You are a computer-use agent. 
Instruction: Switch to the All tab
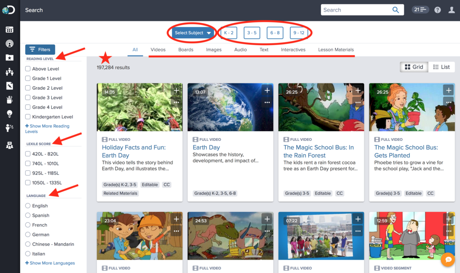(x=135, y=50)
